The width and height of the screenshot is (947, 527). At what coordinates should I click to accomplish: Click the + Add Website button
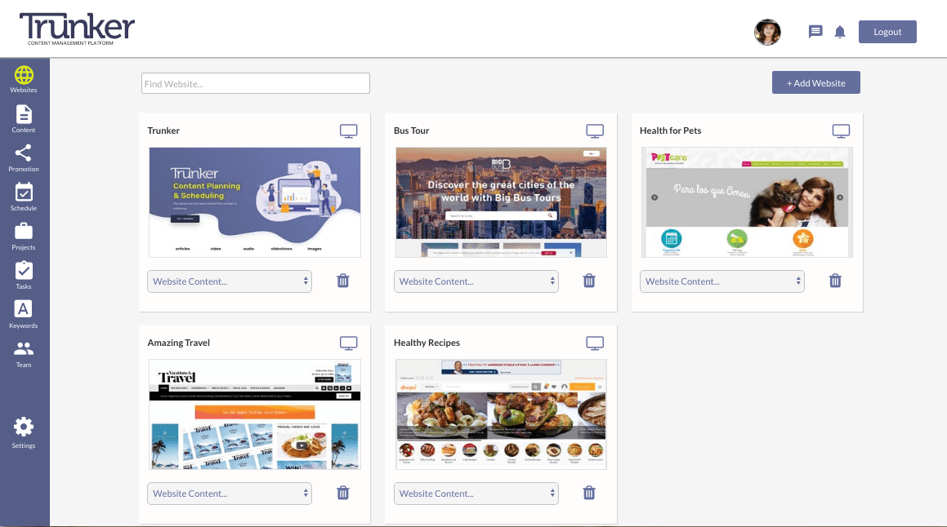[816, 82]
